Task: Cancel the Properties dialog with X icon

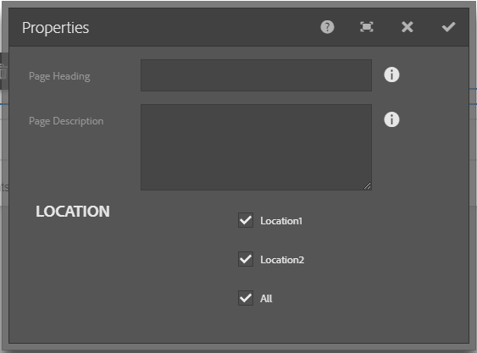Action: [407, 27]
